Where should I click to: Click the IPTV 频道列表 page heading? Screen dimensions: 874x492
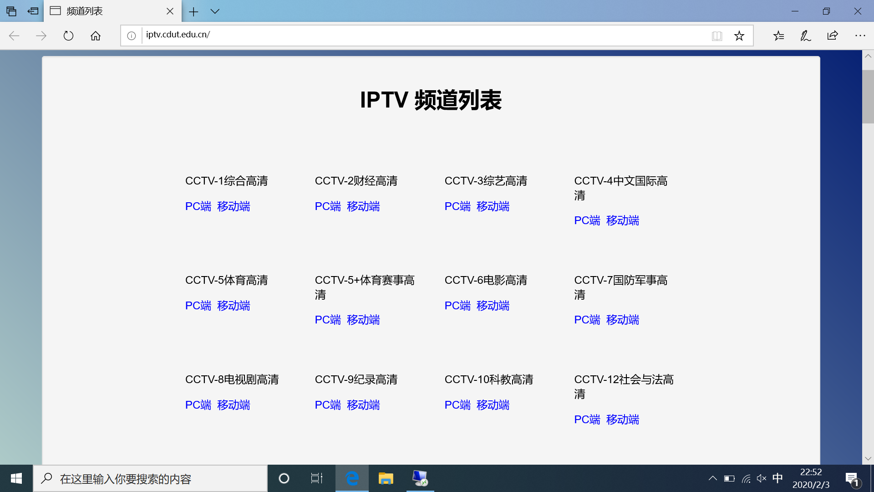(431, 100)
